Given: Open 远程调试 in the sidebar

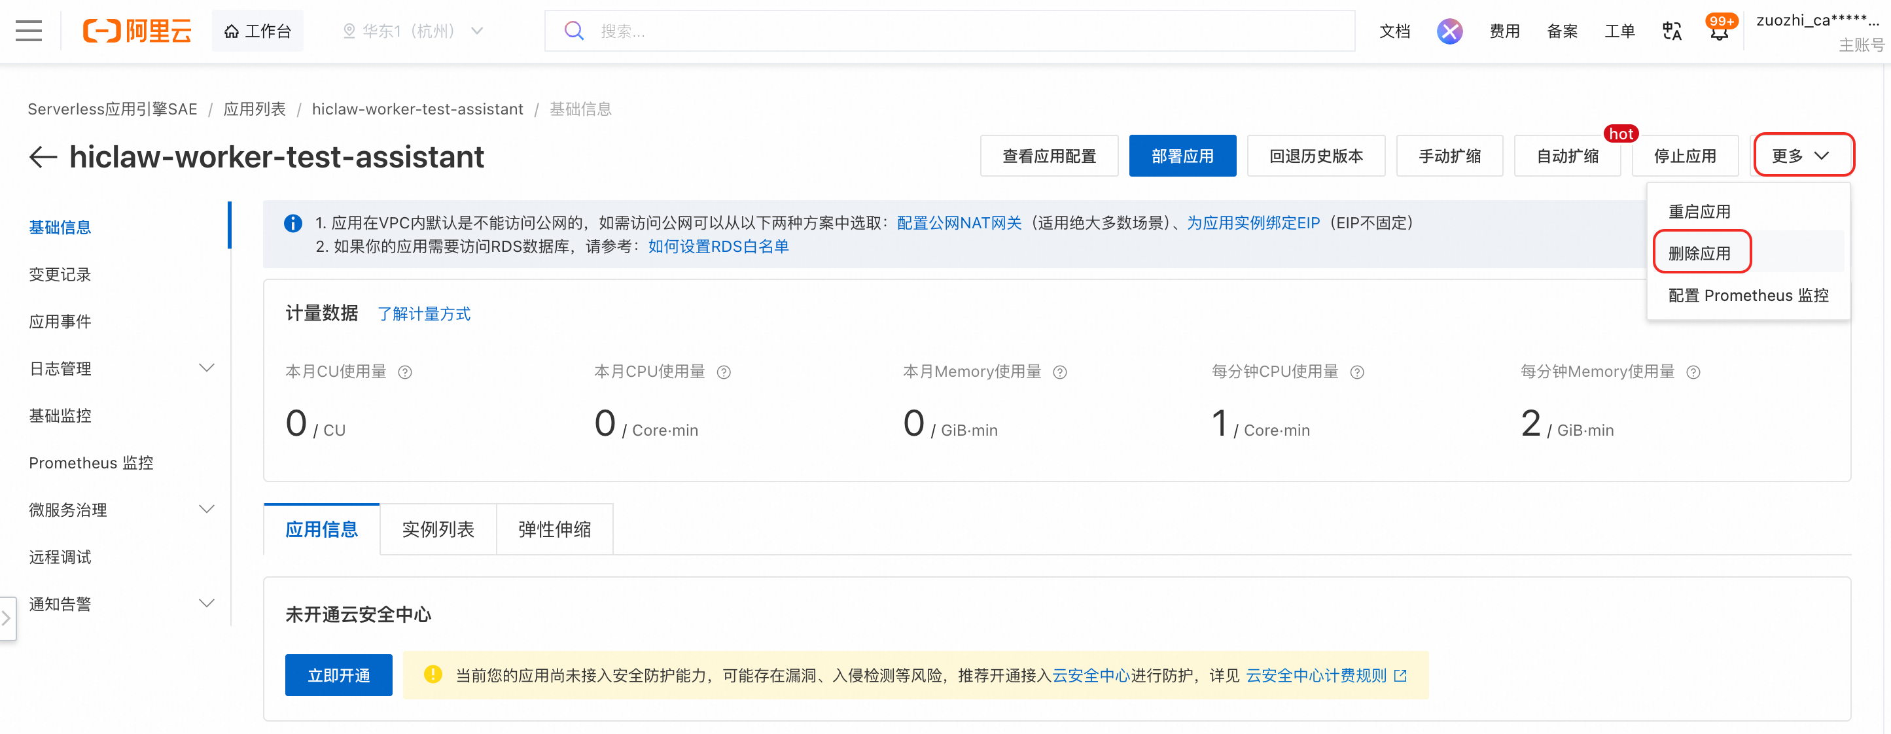Looking at the screenshot, I should pyautogui.click(x=60, y=556).
